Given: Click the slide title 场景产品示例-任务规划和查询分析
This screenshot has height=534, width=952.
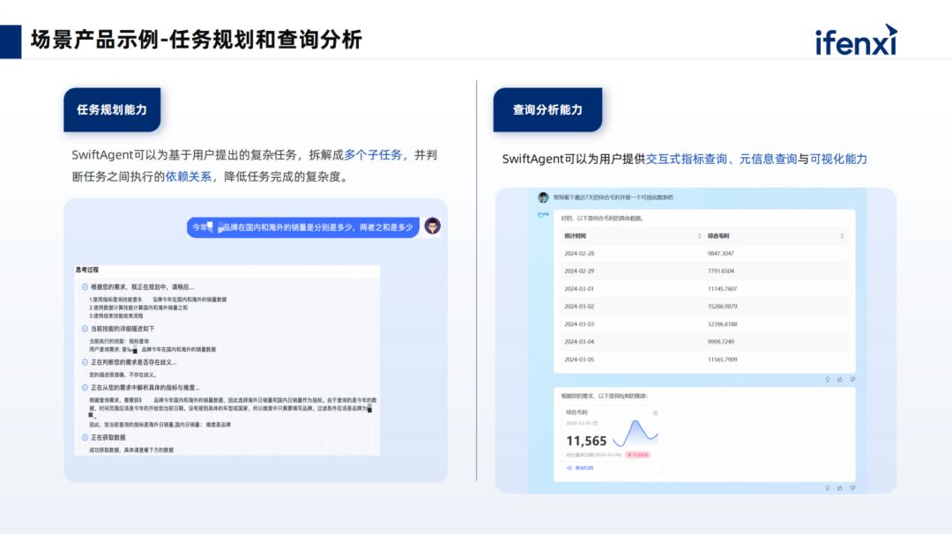Looking at the screenshot, I should (x=196, y=40).
